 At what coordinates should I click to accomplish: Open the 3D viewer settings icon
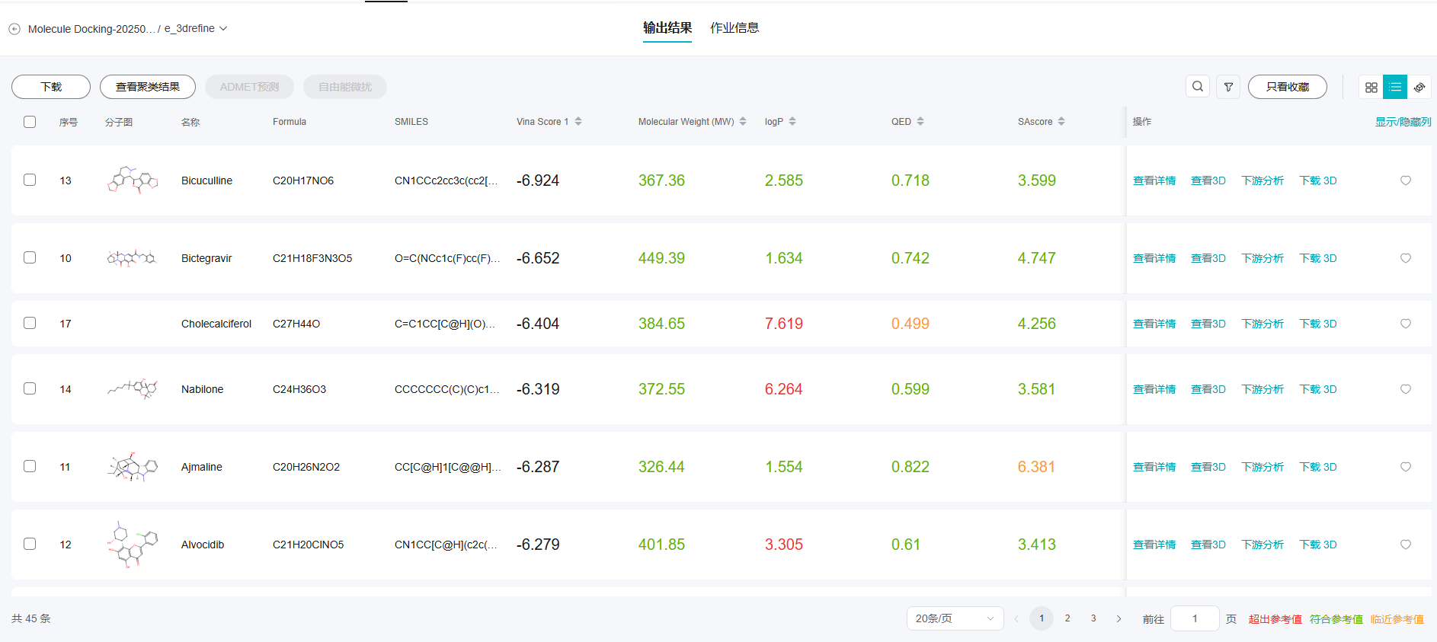pyautogui.click(x=1419, y=87)
